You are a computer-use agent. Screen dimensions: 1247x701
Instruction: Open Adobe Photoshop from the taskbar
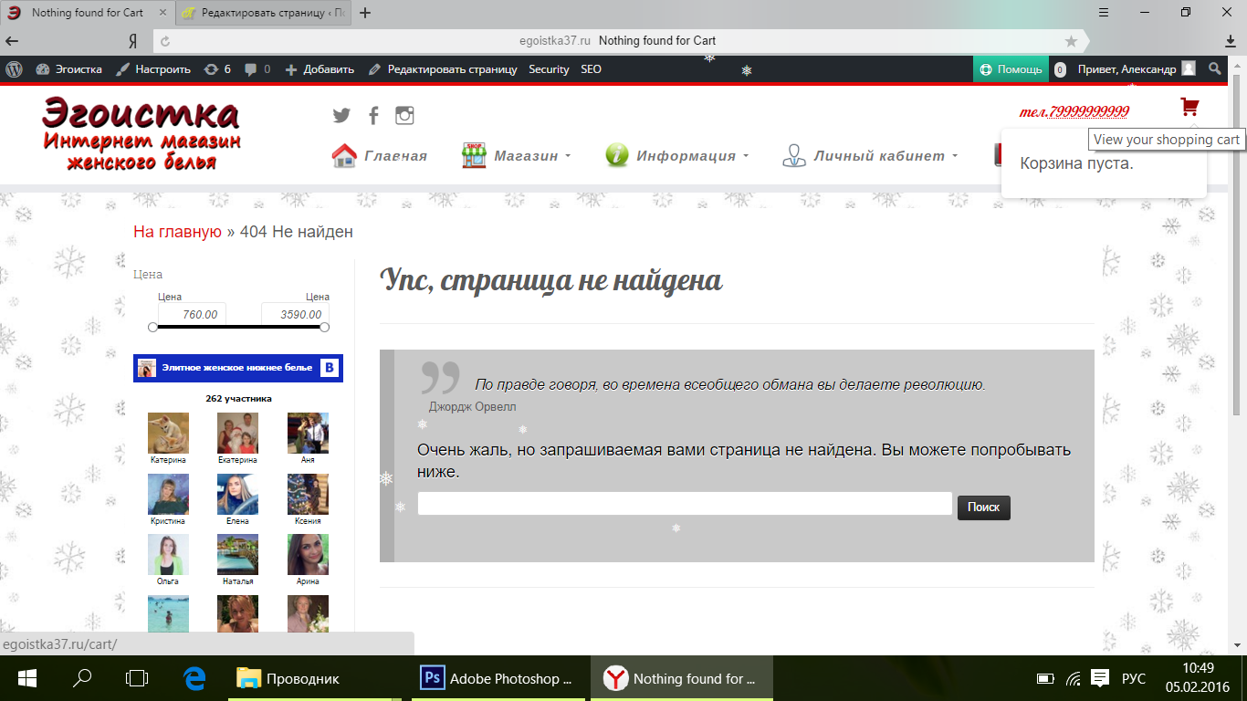tap(498, 679)
